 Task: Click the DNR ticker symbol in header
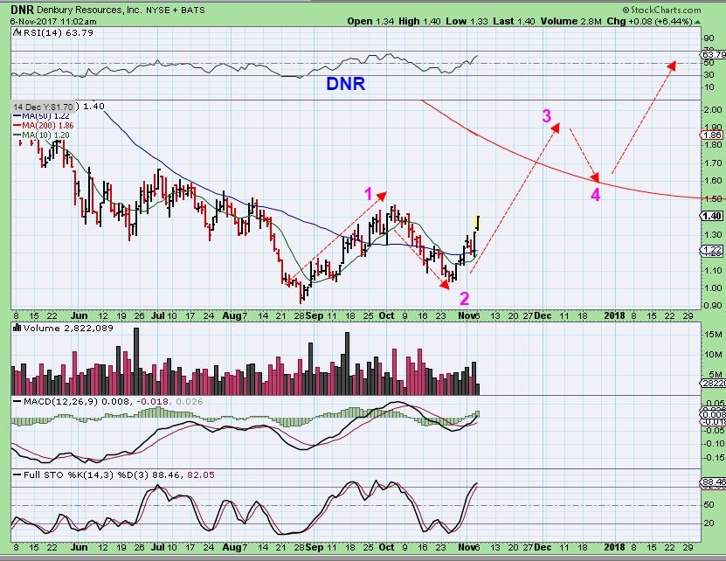(23, 9)
